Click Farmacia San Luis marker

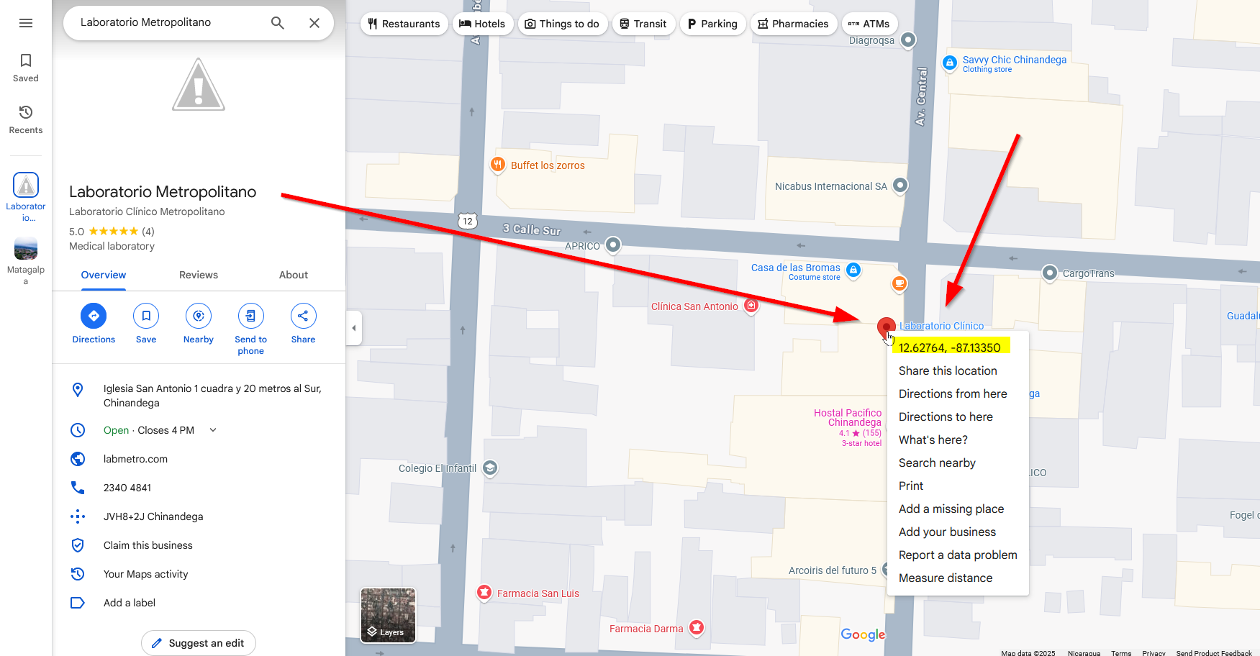(x=484, y=593)
